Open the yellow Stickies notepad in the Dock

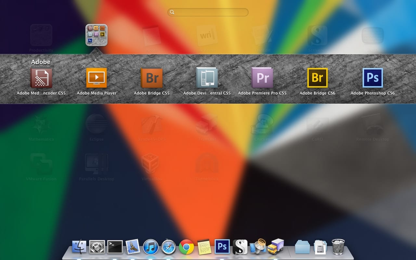click(x=204, y=247)
